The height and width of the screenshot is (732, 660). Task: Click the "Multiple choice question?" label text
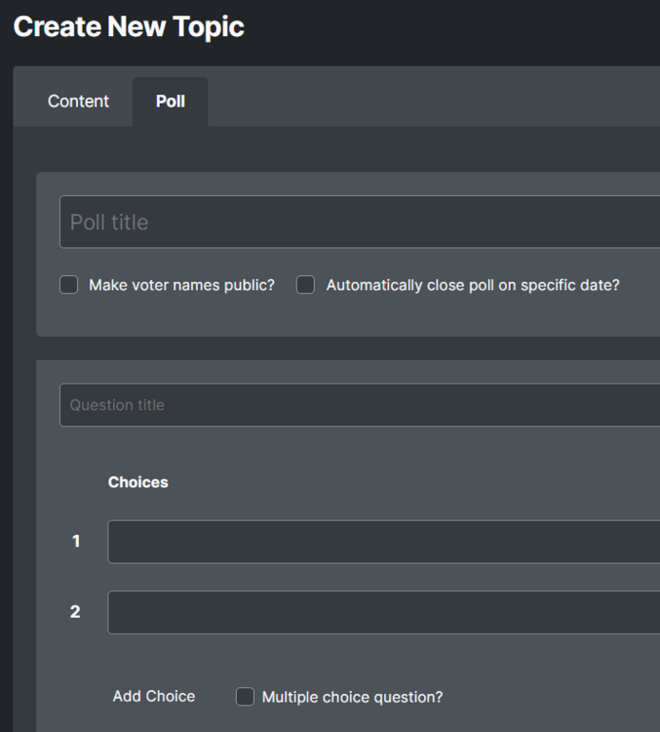[352, 697]
